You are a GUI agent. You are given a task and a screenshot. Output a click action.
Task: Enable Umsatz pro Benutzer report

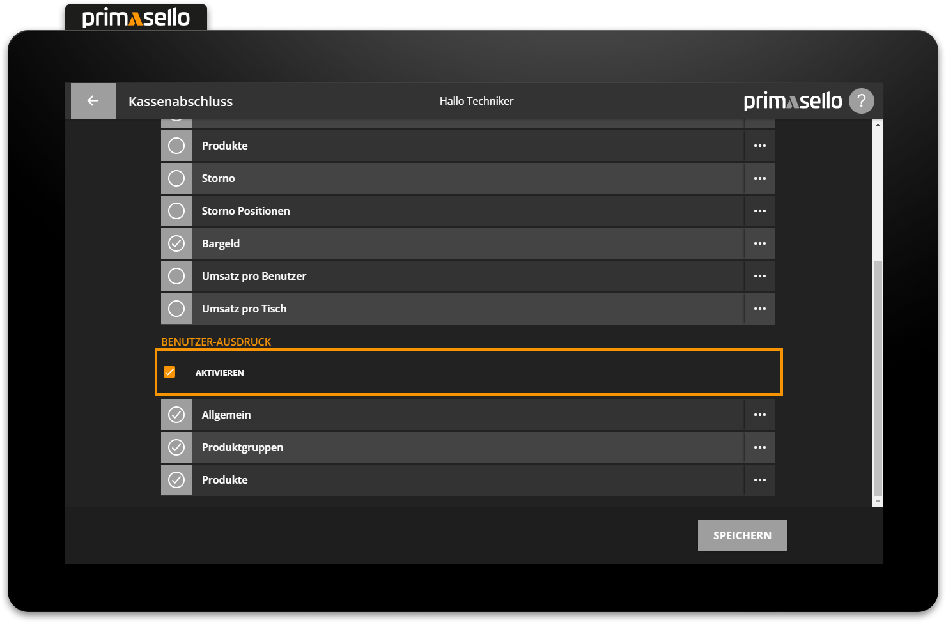click(176, 275)
